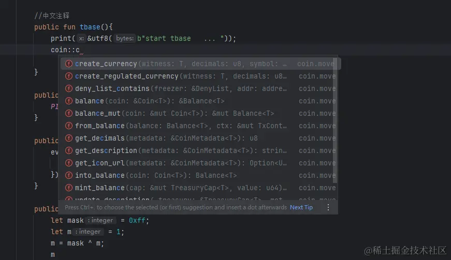Click the 'bytes:' inlay hint

click(125, 38)
